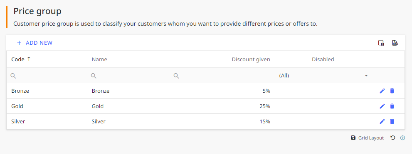
Task: Add a new price group
Action: [35, 43]
